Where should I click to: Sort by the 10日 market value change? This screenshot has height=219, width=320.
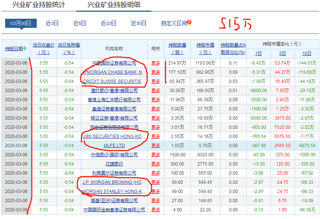click(307, 54)
